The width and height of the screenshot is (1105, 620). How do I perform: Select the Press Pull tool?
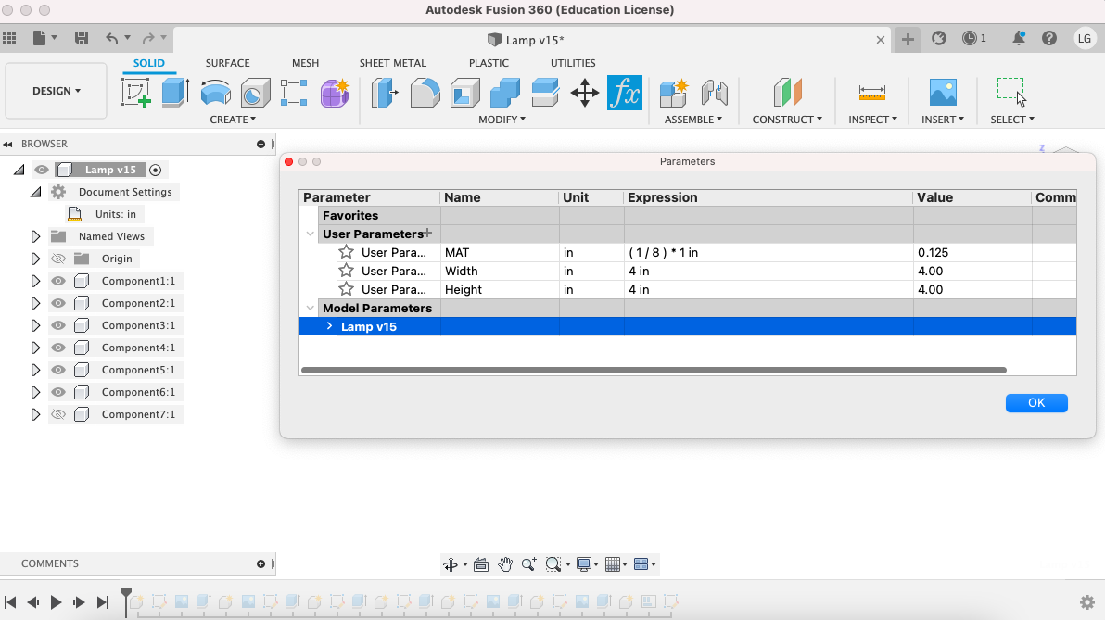pyautogui.click(x=385, y=93)
